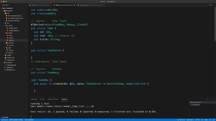Expand the target folder chevron

point(4,55)
